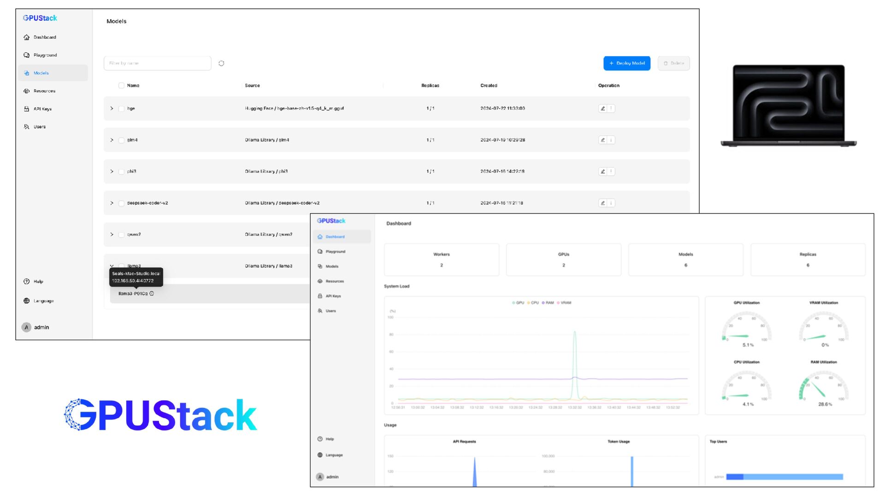885x498 pixels.
Task: Click the MacBook laptop image
Action: coord(789,106)
